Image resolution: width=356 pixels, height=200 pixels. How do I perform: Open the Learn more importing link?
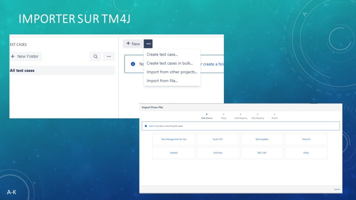coord(166,126)
